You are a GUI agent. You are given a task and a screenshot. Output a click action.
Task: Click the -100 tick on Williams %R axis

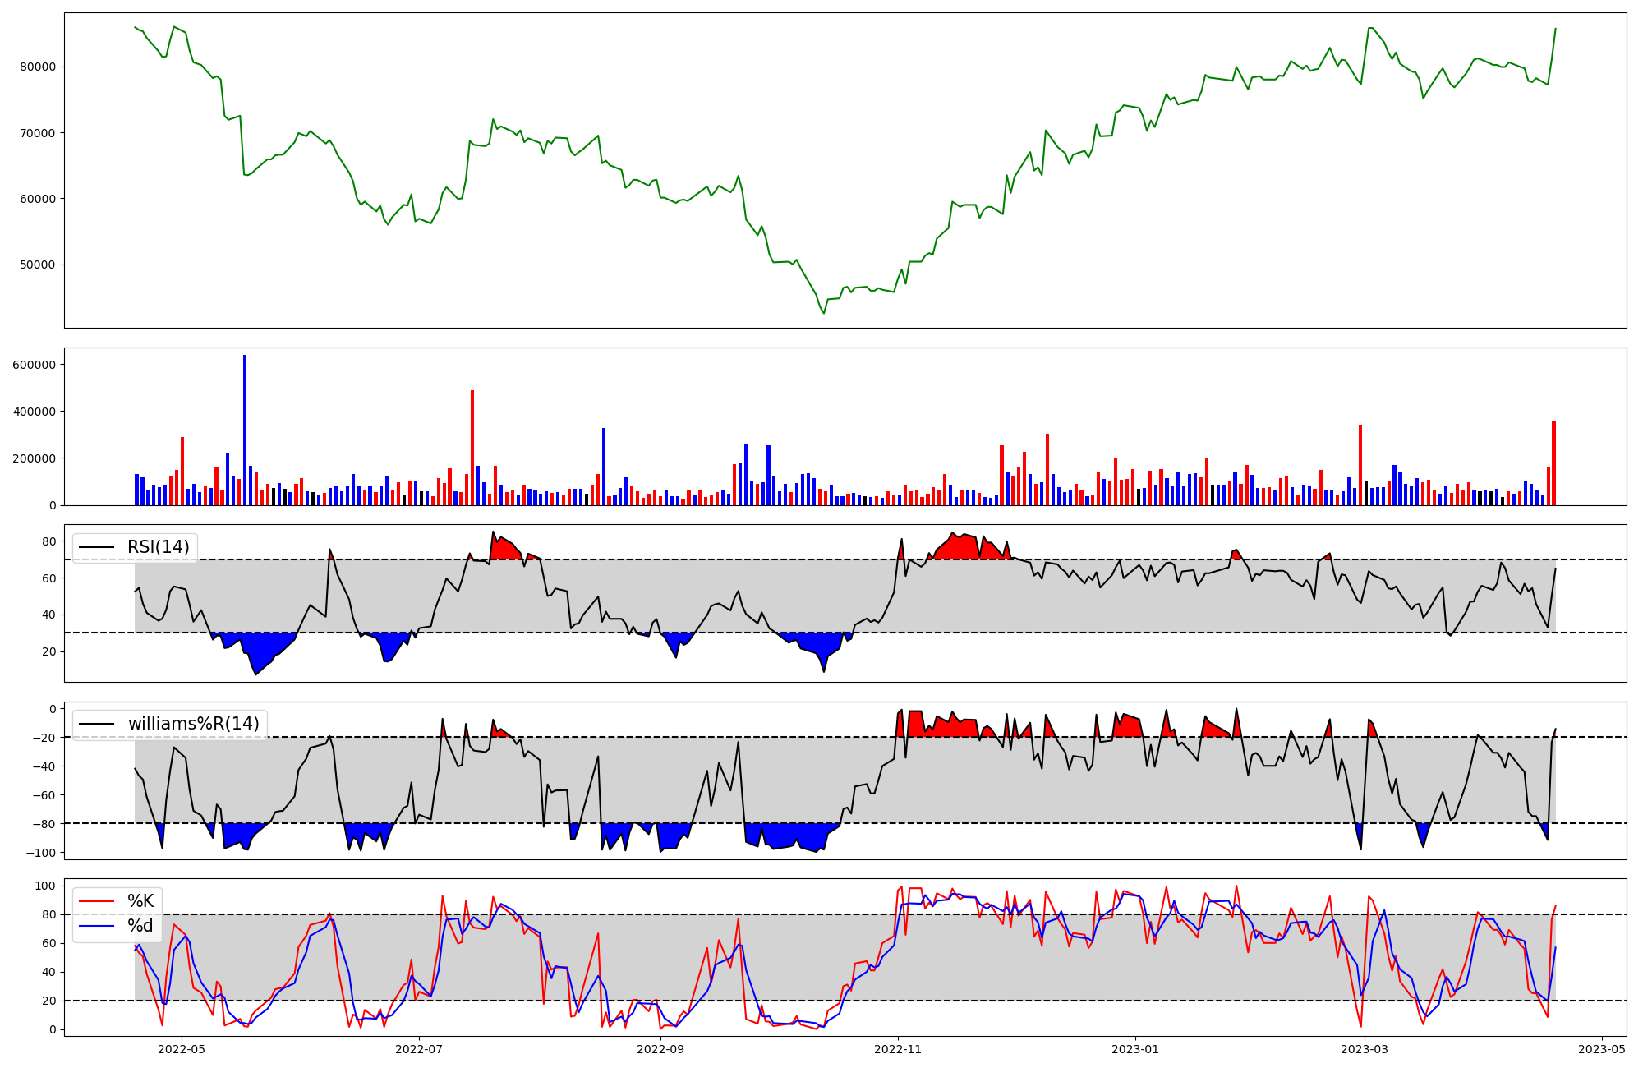[x=39, y=853]
